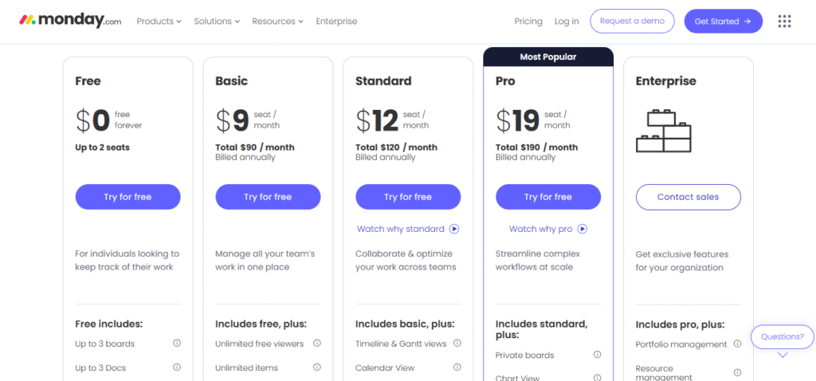Click info icon for Portfolio management

click(737, 344)
